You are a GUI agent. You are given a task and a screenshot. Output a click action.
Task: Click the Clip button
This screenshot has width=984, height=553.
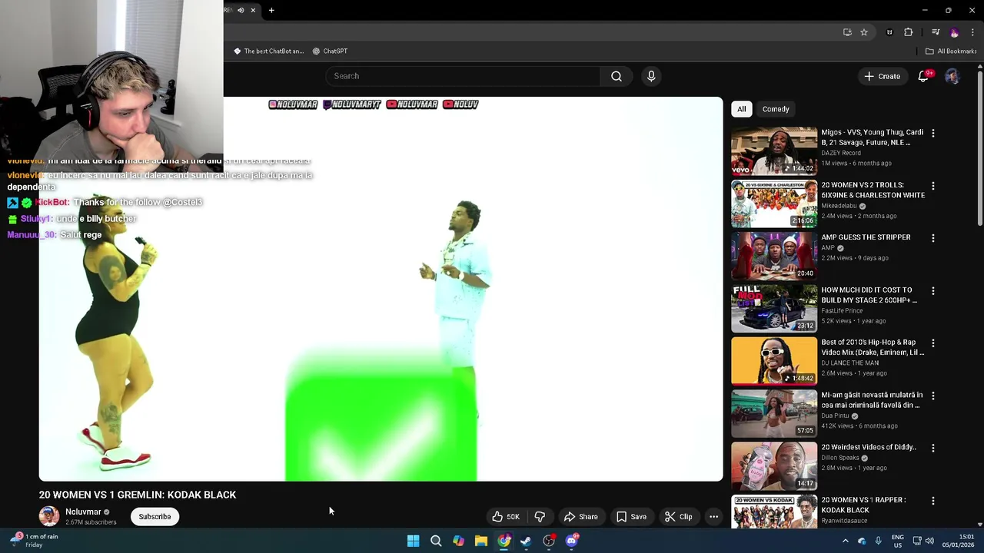pyautogui.click(x=678, y=517)
